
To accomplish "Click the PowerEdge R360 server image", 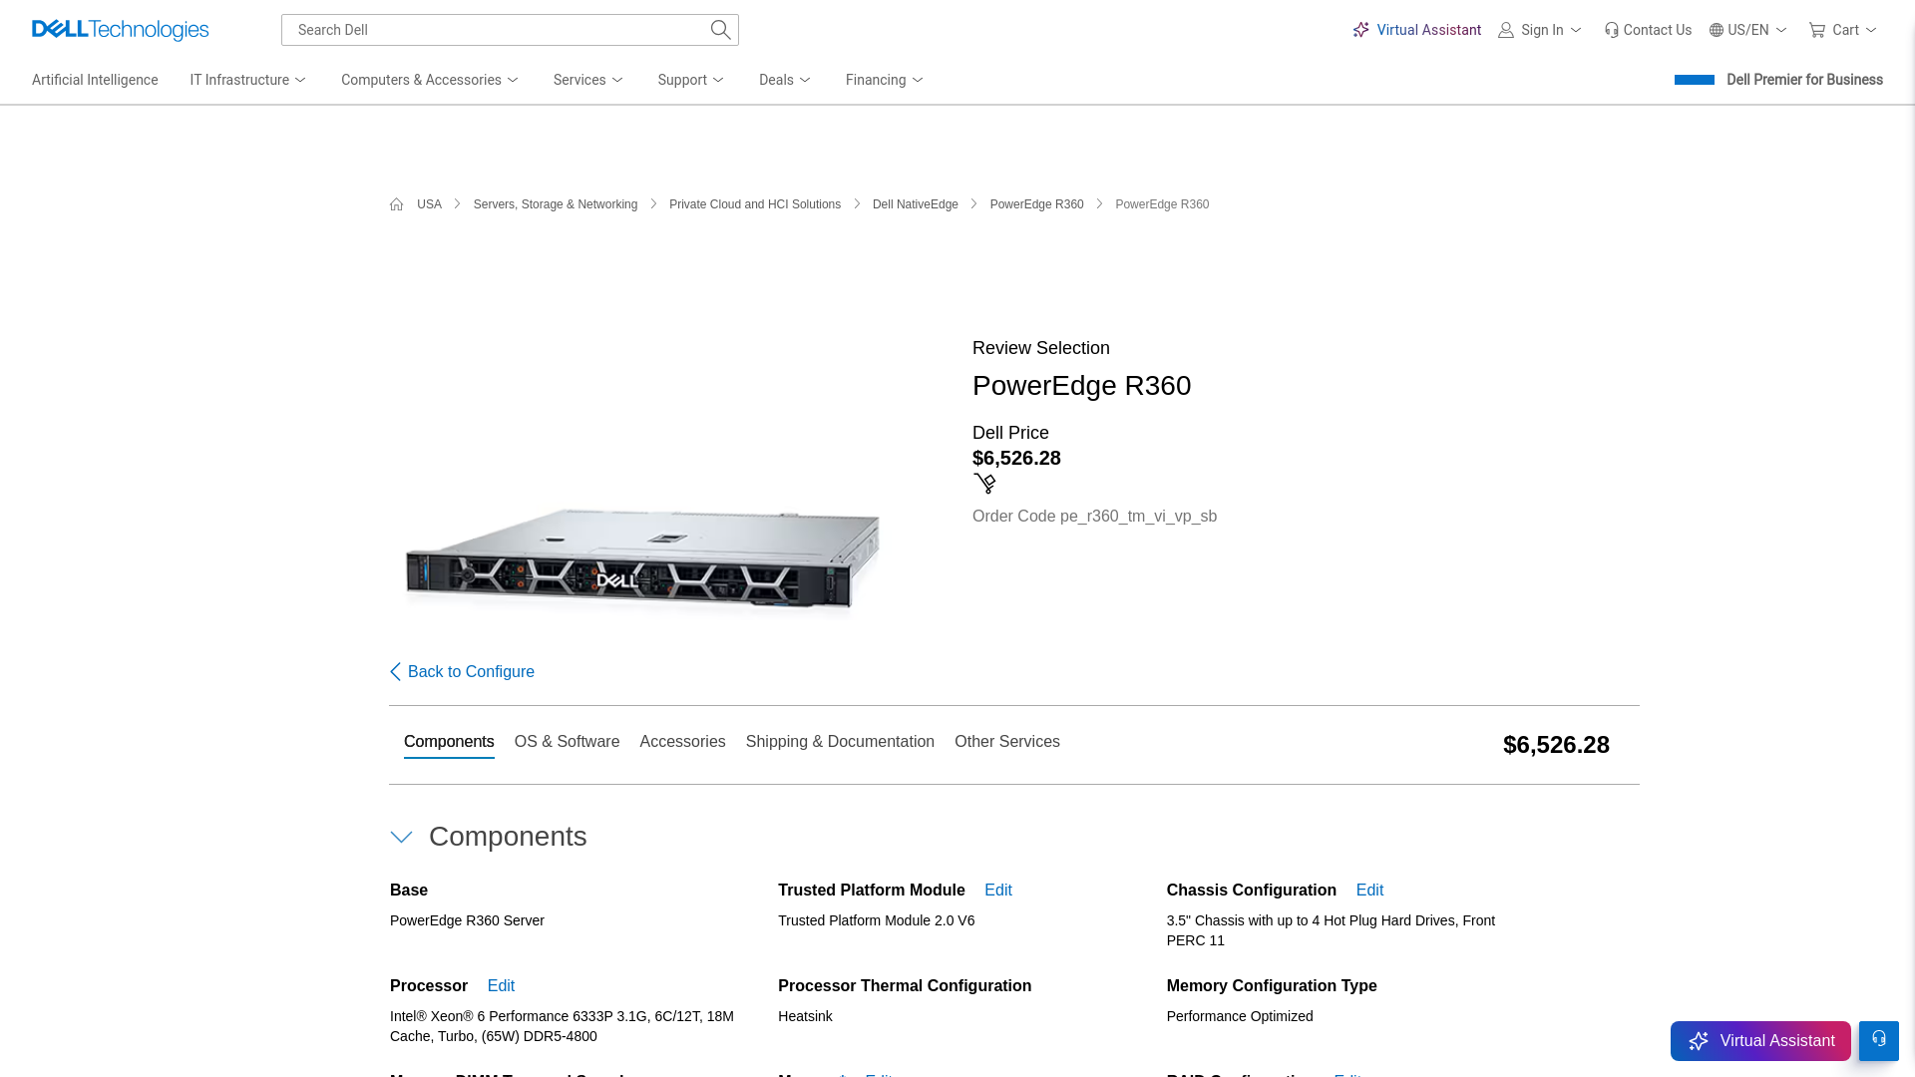I will tap(642, 561).
